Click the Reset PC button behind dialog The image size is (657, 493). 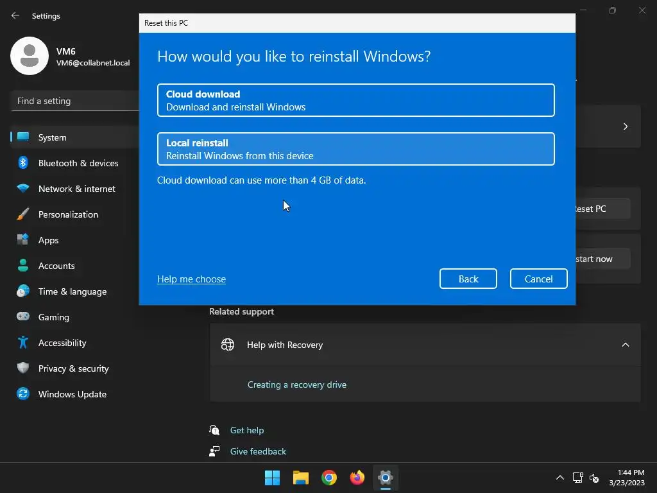[603, 209]
